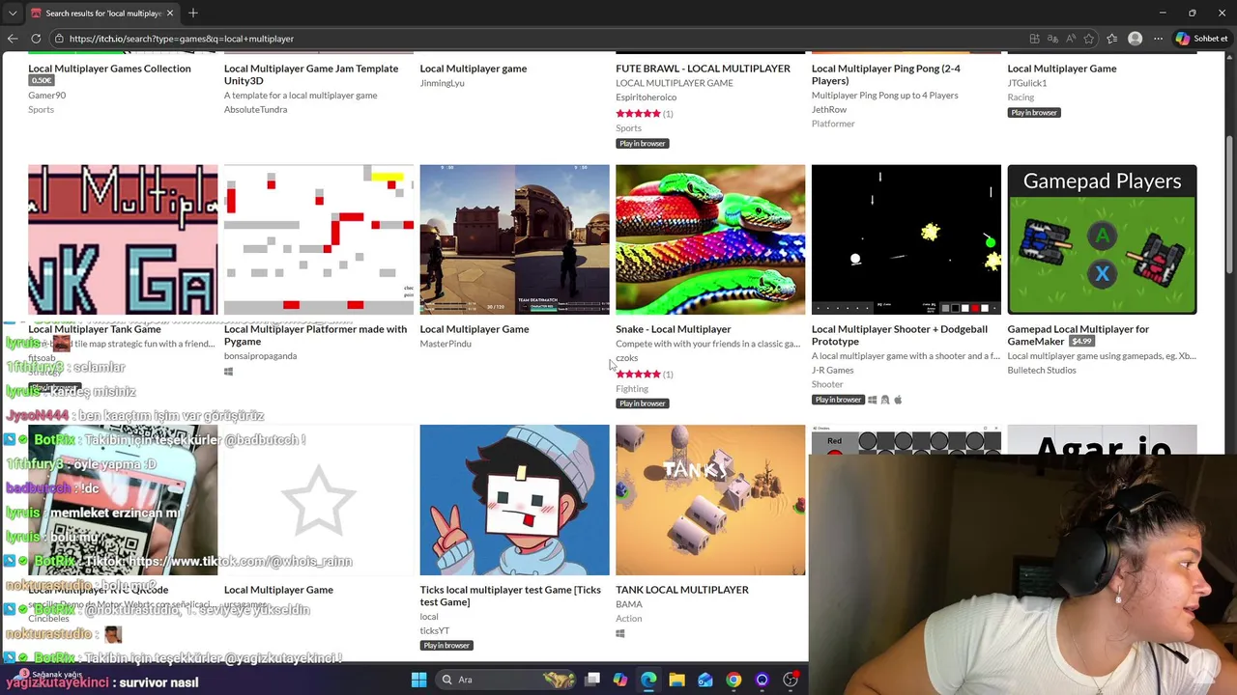Open Google Chrome from the taskbar
1237x695 pixels.
(x=734, y=680)
